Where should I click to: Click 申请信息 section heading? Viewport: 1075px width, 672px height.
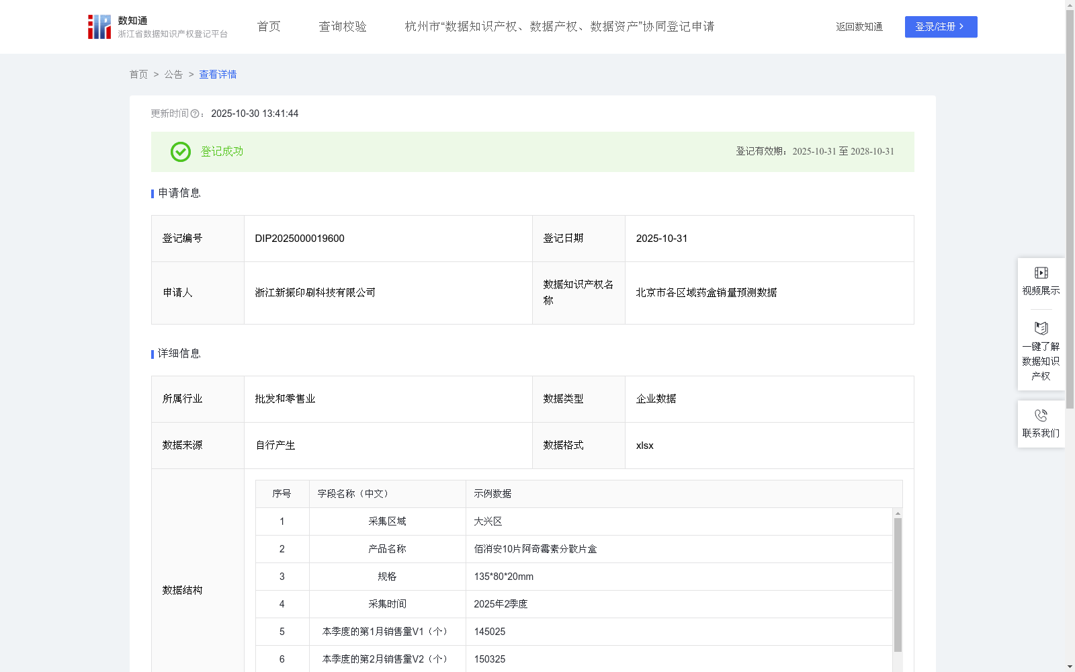179,194
